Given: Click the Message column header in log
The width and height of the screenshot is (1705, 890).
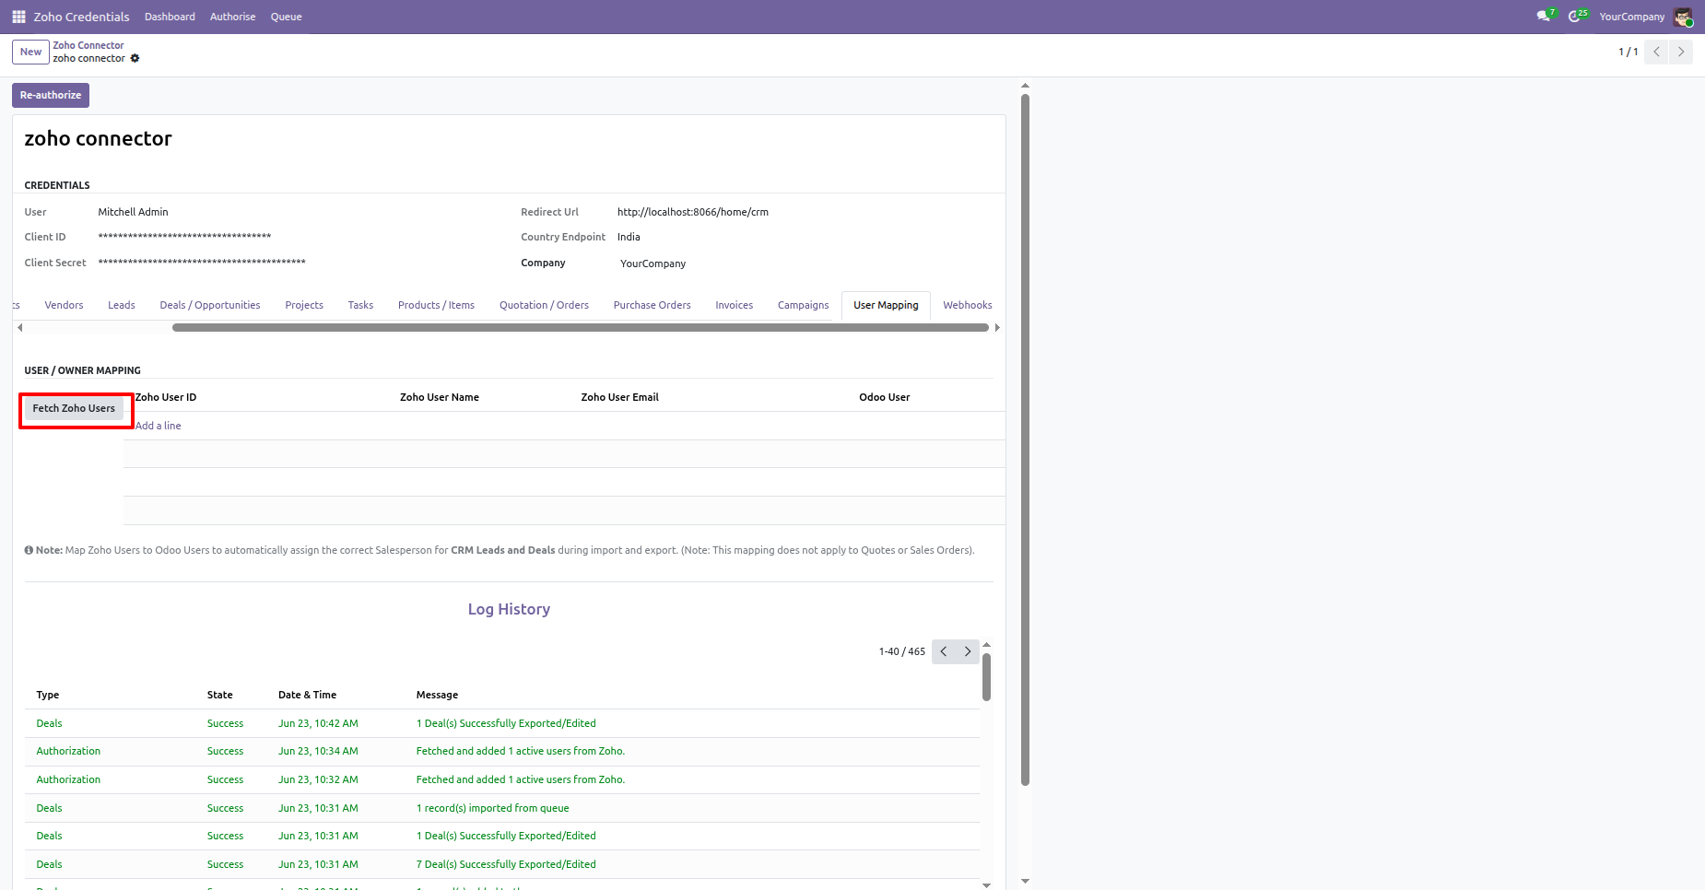Looking at the screenshot, I should [437, 695].
